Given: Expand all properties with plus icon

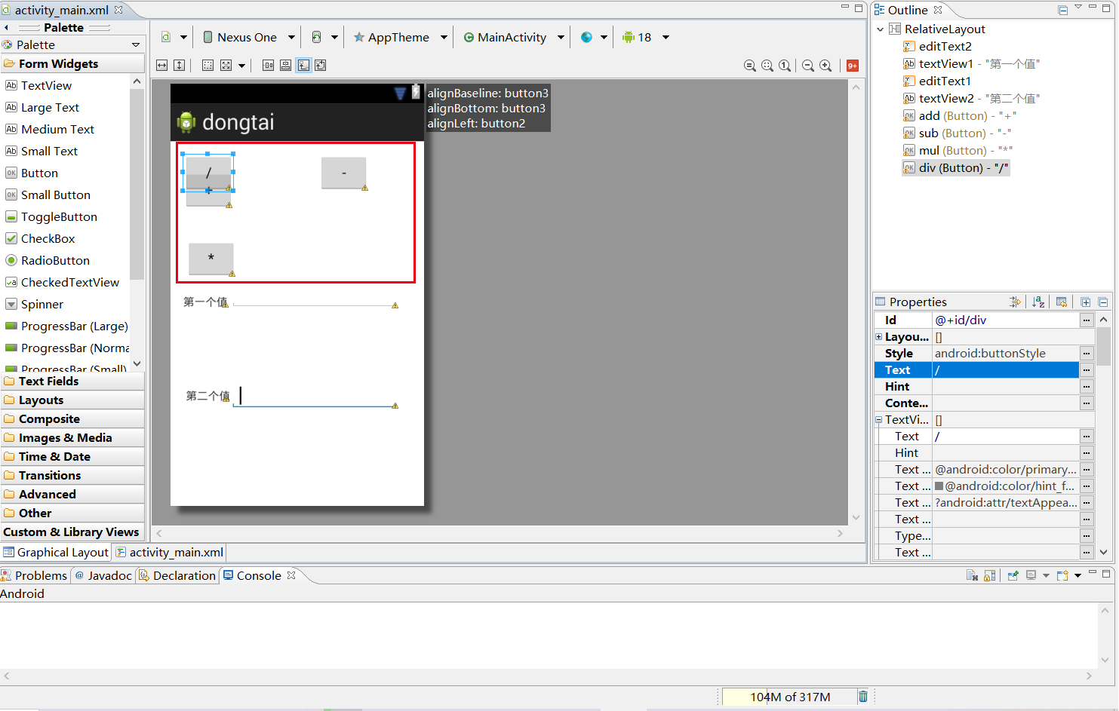Looking at the screenshot, I should 1086,302.
